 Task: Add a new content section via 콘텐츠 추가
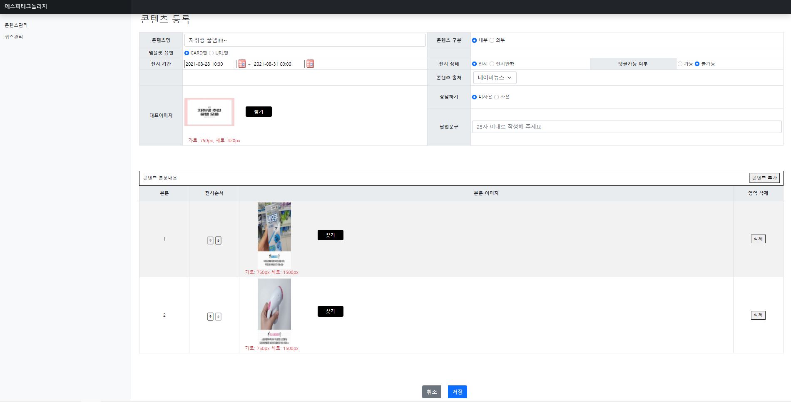[x=764, y=178]
